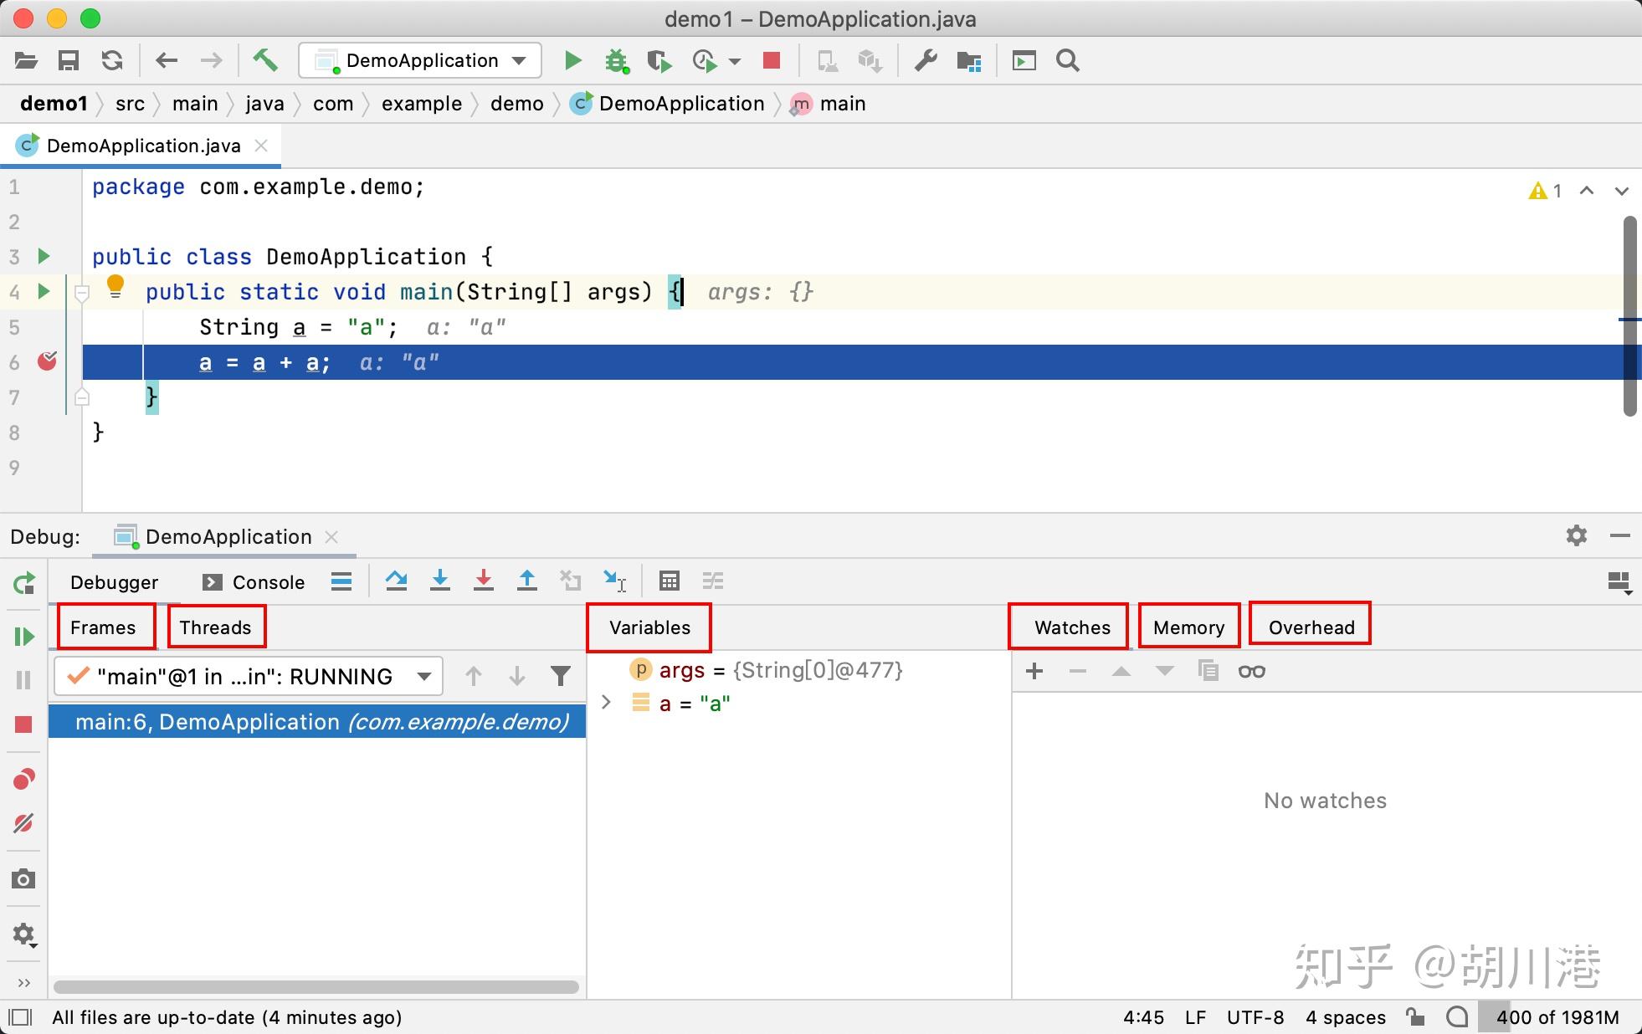The width and height of the screenshot is (1642, 1034).
Task: Open thread selector dropdown showing main RUNNING
Action: click(249, 676)
